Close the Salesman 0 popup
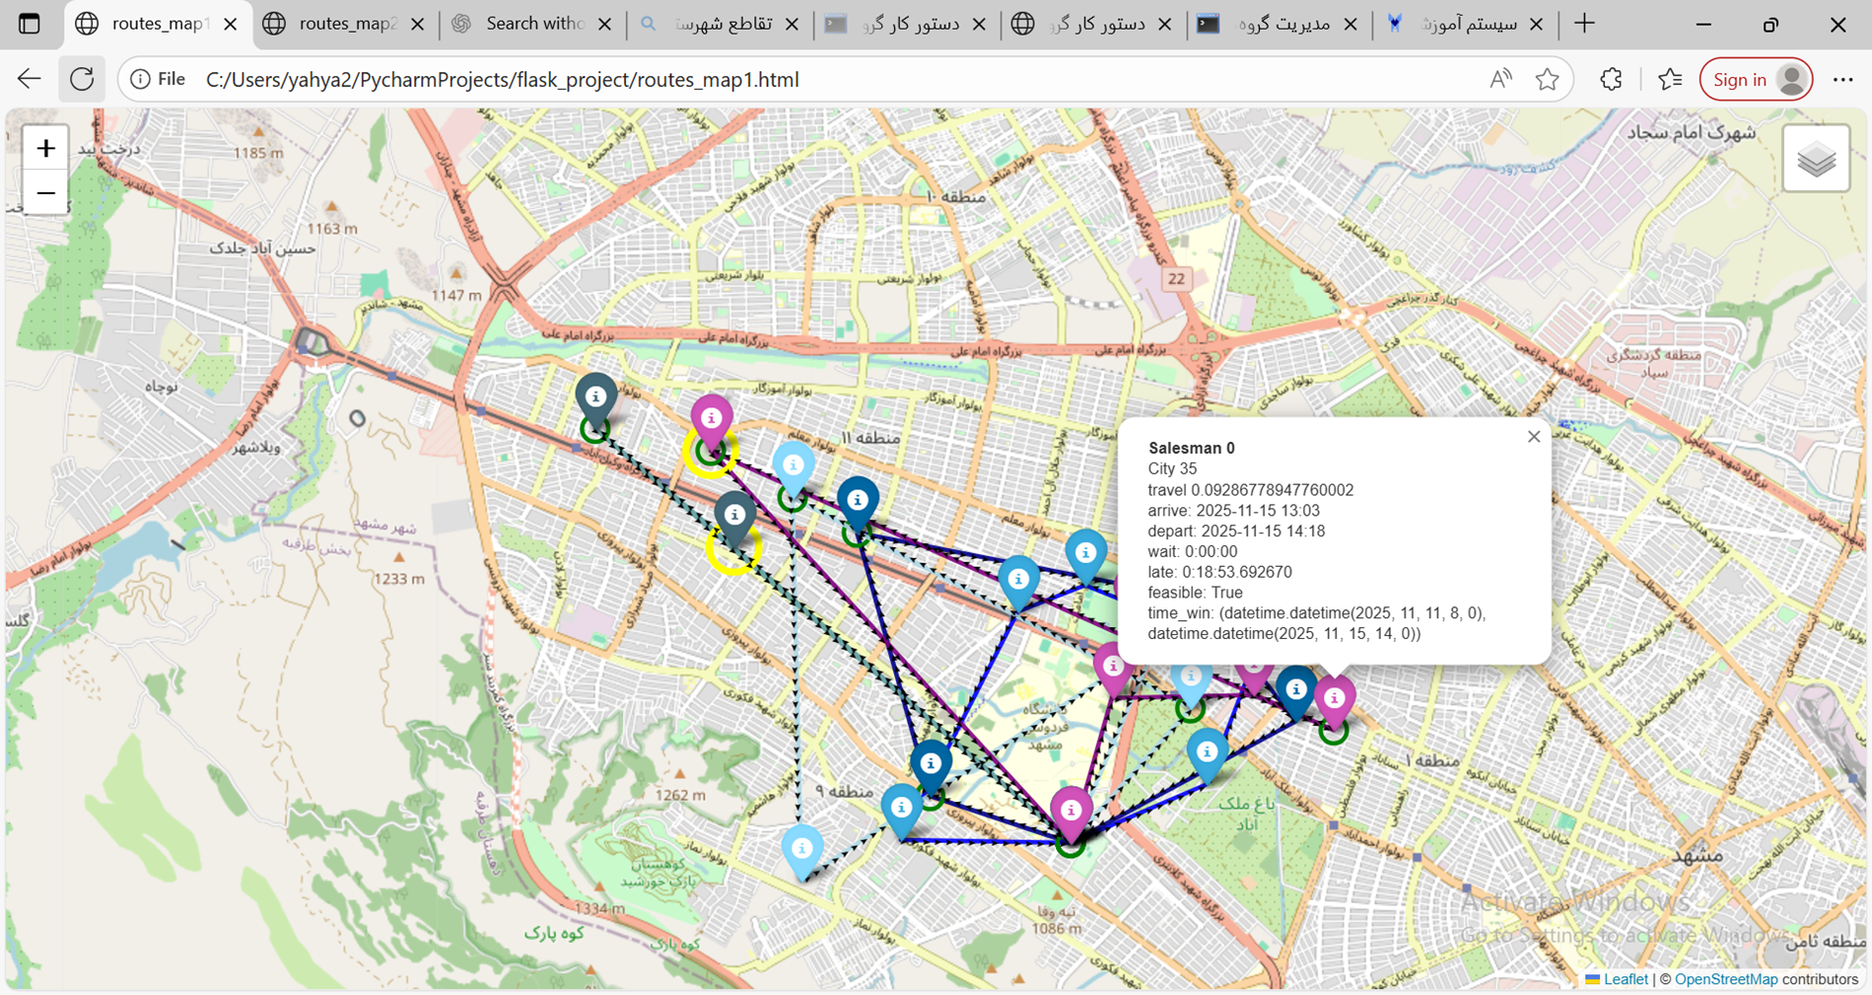This screenshot has width=1872, height=995. (x=1533, y=437)
